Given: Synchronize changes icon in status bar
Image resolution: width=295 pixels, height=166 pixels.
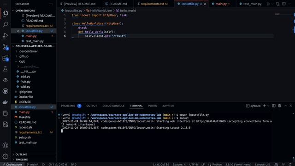Looking at the screenshot, I should click(43, 164).
